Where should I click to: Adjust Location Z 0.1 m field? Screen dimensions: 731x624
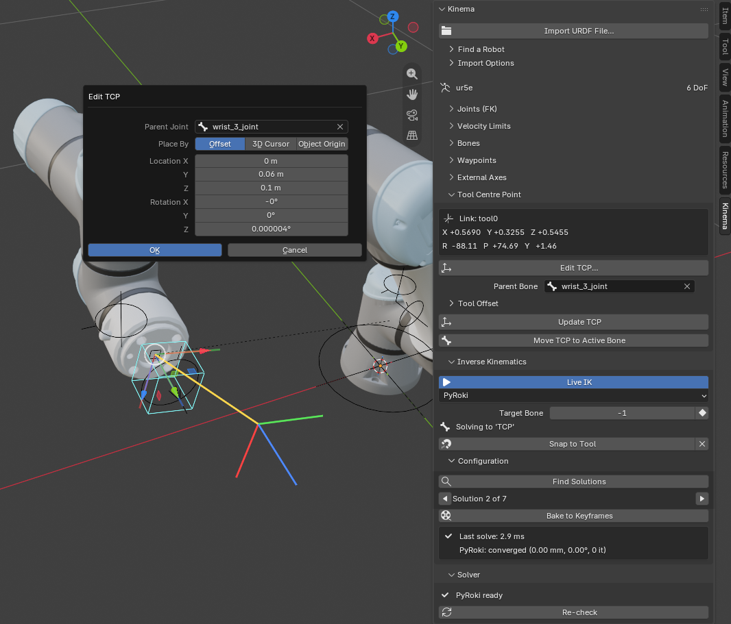pyautogui.click(x=272, y=188)
